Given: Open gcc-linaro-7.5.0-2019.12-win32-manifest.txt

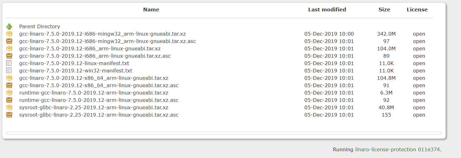Looking at the screenshot, I should tap(76, 71).
